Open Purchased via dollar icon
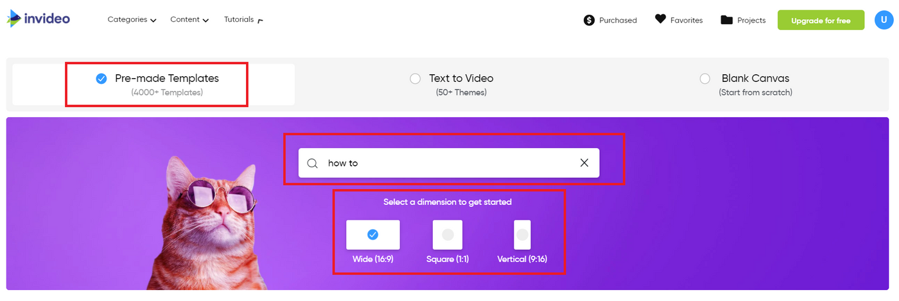Screen dimensions: 899x301 click(589, 20)
